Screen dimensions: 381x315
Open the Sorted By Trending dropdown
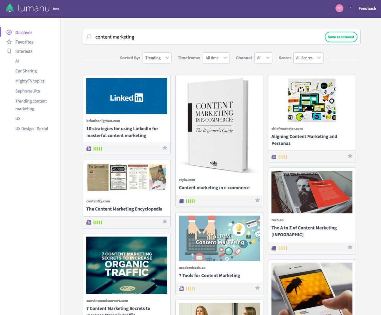(157, 58)
